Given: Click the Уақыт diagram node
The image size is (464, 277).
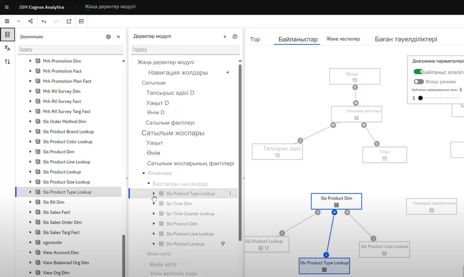Looking at the screenshot, I should click(x=385, y=155).
